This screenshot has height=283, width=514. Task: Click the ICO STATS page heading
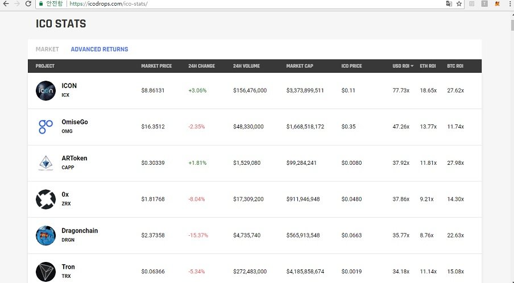[61, 24]
